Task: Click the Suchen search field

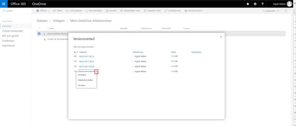Action: point(16,11)
